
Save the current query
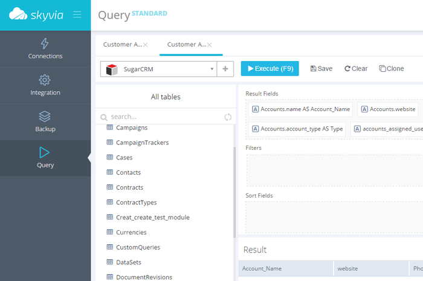pyautogui.click(x=321, y=69)
